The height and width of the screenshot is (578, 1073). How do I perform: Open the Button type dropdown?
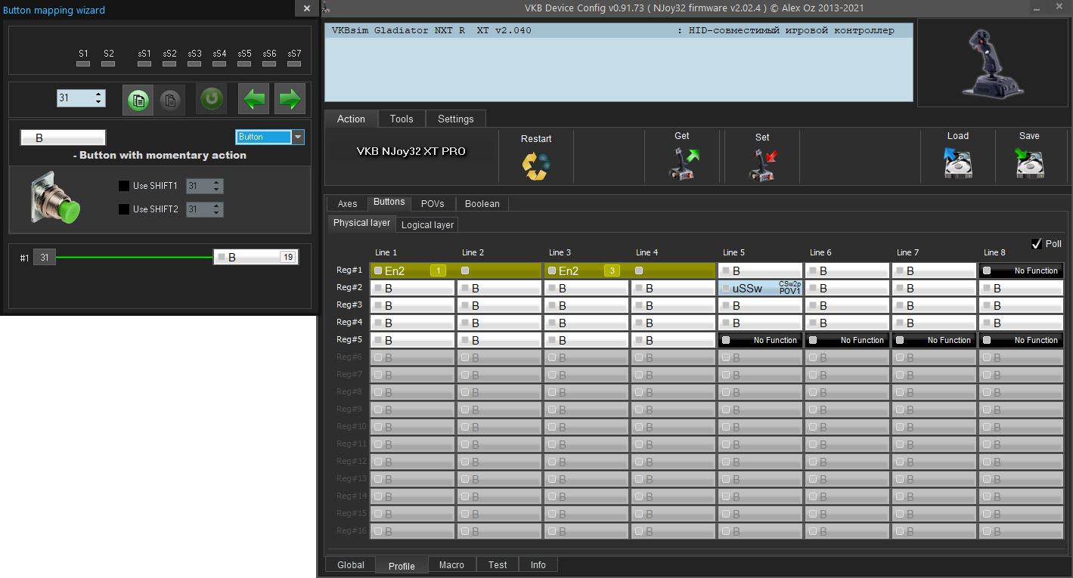coord(298,138)
